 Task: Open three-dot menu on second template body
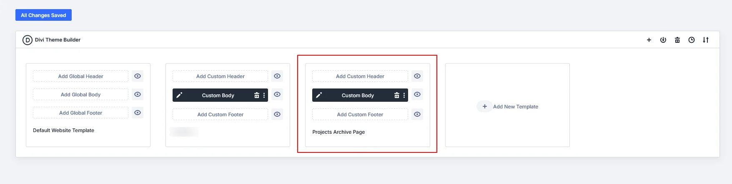click(264, 95)
